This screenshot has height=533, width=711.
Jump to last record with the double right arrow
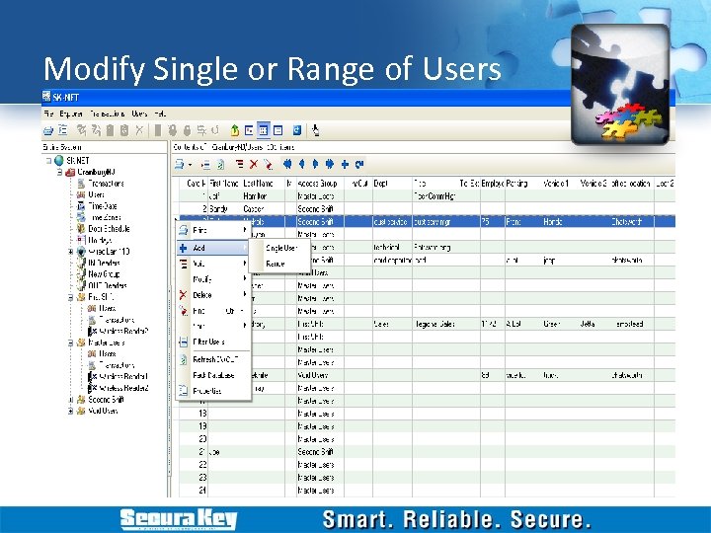[x=330, y=164]
